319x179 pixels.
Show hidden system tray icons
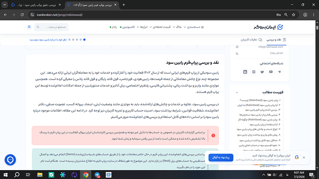pyautogui.click(x=264, y=175)
